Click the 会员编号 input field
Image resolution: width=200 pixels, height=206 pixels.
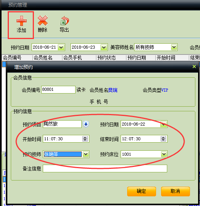(58, 90)
